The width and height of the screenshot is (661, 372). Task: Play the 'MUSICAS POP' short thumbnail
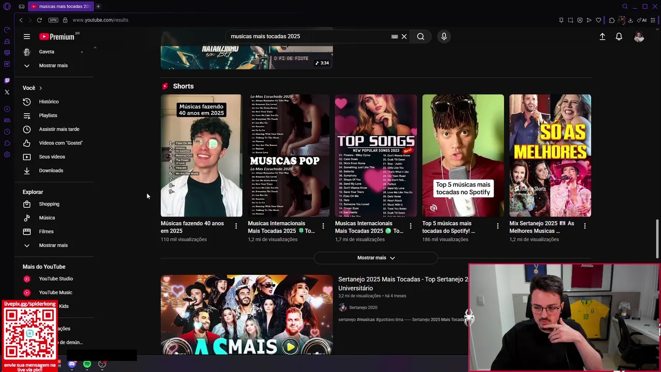(288, 156)
